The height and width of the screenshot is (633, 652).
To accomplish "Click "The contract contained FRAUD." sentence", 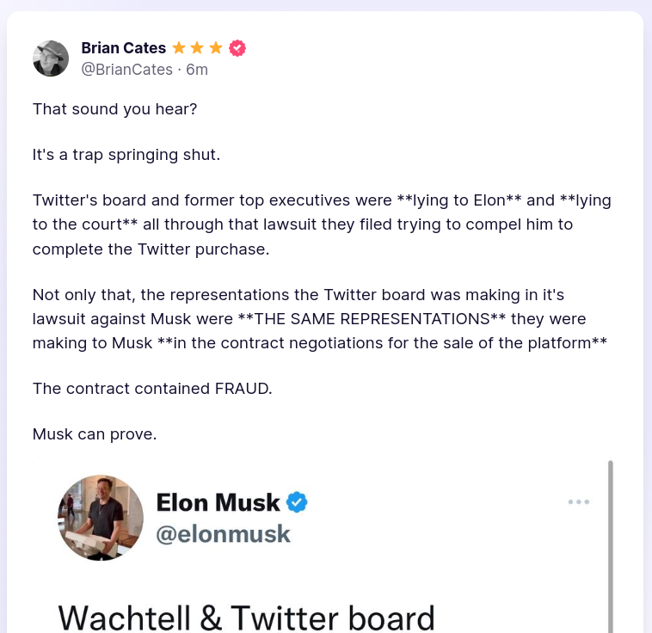I will 152,388.
